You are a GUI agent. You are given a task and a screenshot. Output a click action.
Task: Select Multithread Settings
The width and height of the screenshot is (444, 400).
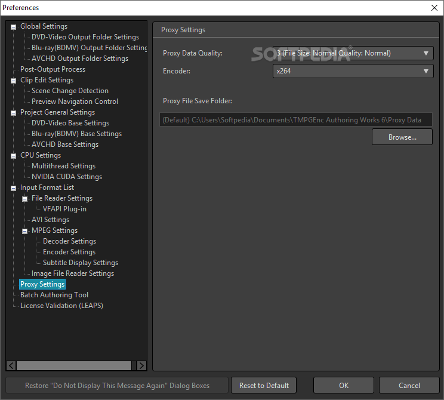click(63, 166)
